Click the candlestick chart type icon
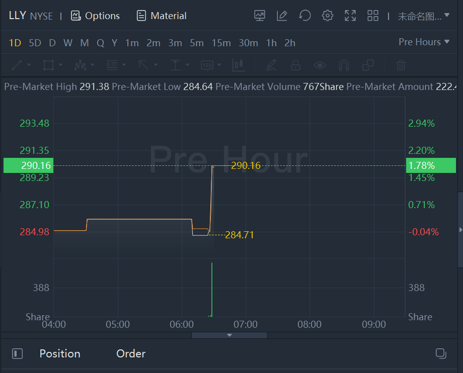The width and height of the screenshot is (463, 373). tap(238, 65)
